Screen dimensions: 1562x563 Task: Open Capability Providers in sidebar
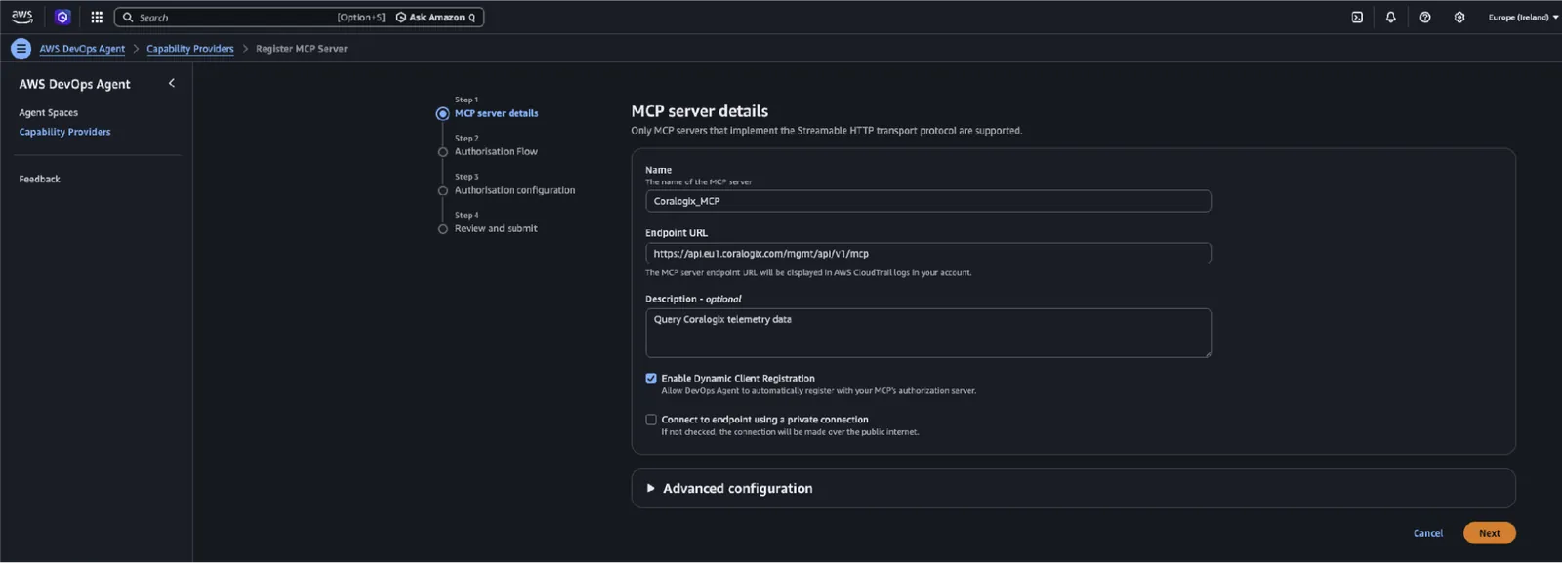[64, 132]
